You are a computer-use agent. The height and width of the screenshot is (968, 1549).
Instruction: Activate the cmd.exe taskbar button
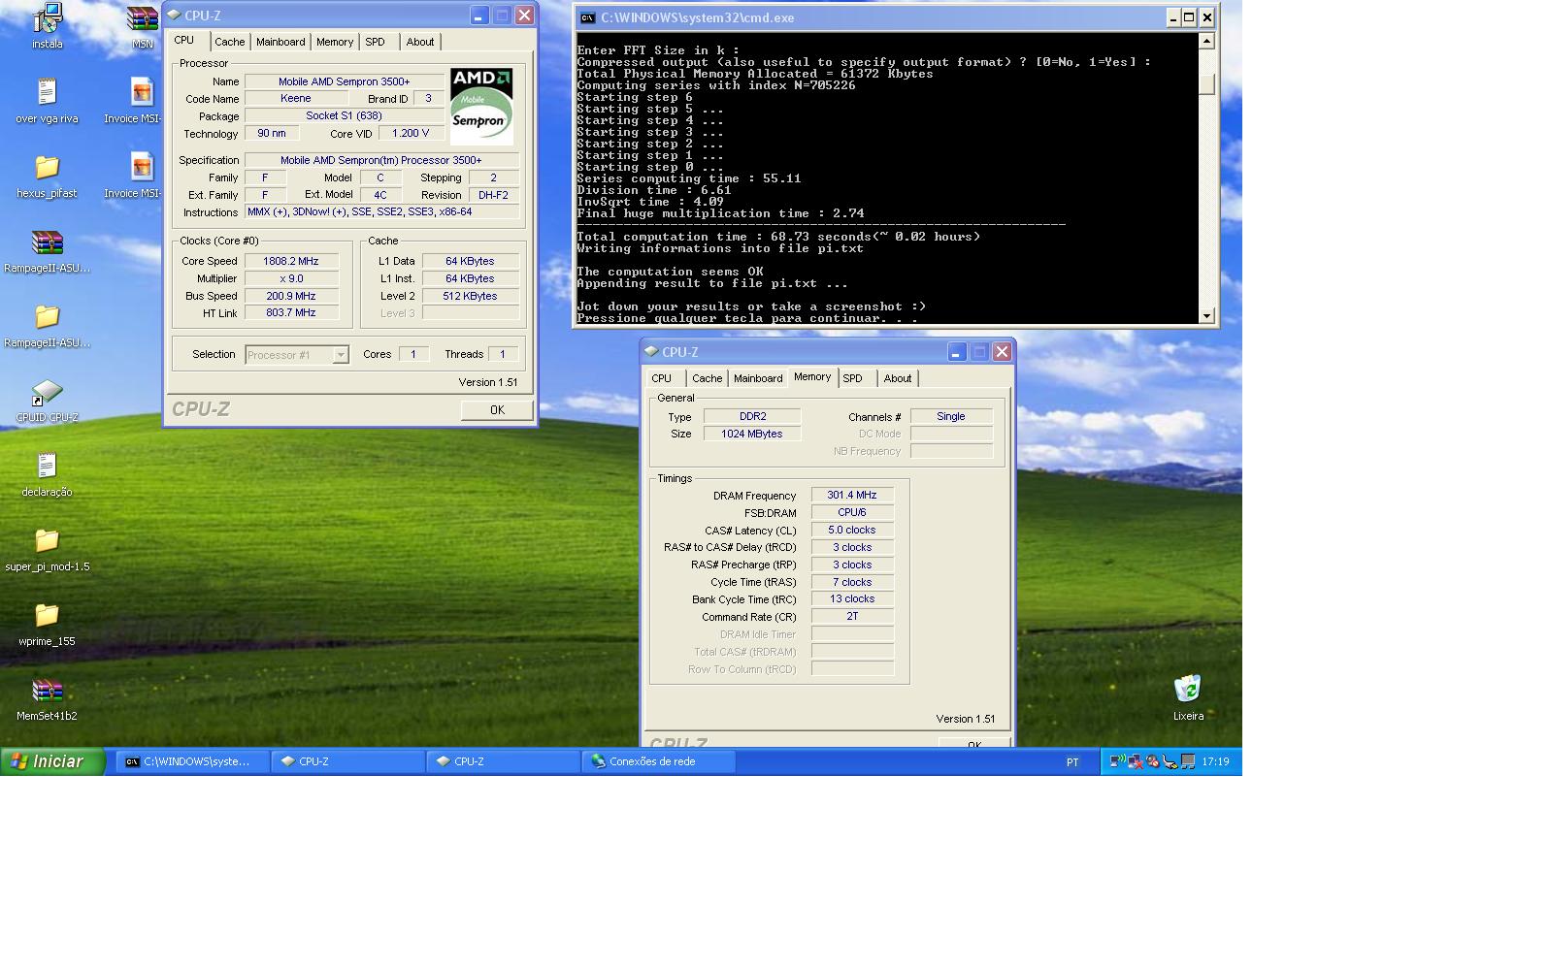(x=192, y=761)
